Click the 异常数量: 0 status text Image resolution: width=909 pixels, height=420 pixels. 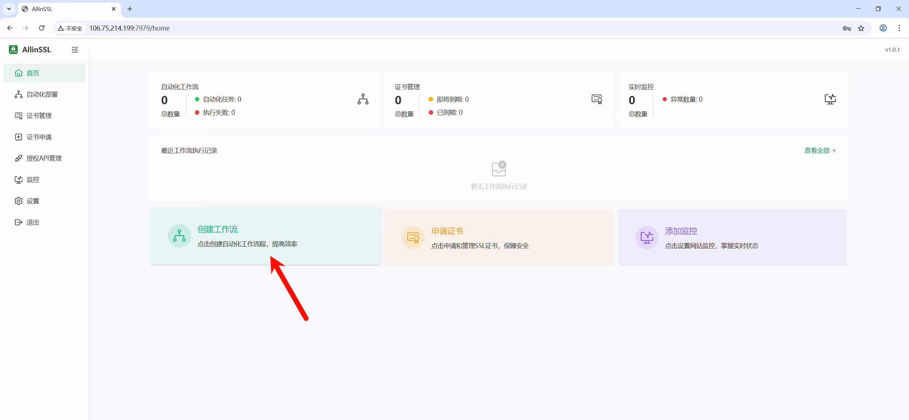click(x=686, y=99)
